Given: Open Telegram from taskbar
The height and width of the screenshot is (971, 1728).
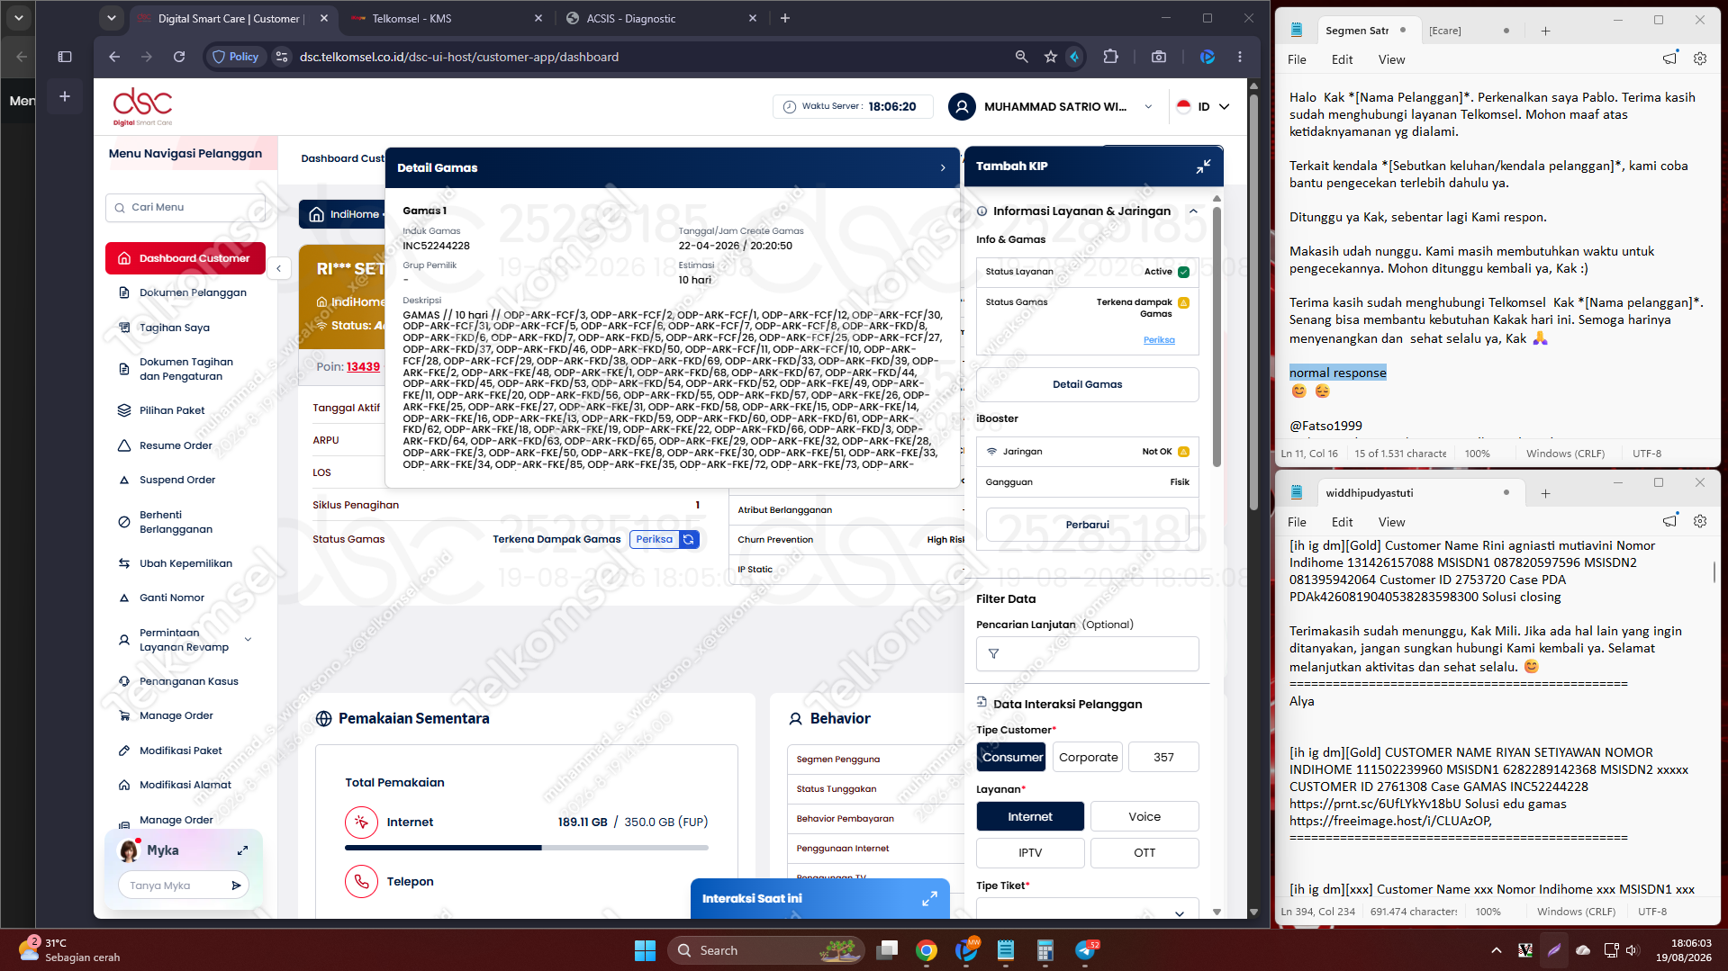Looking at the screenshot, I should (x=1086, y=950).
